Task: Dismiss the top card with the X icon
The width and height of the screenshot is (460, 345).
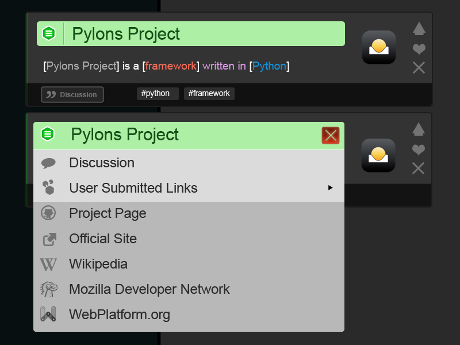Action: click(419, 67)
